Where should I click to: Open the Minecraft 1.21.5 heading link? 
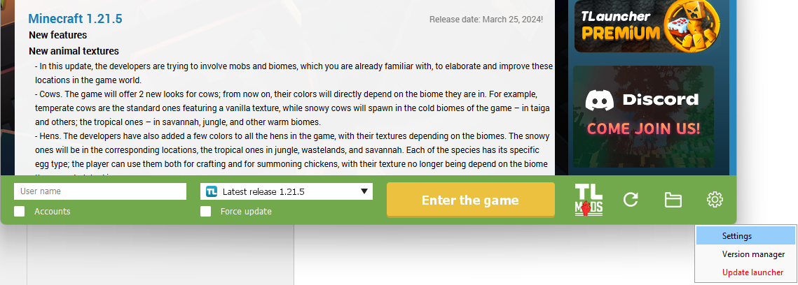[x=76, y=19]
